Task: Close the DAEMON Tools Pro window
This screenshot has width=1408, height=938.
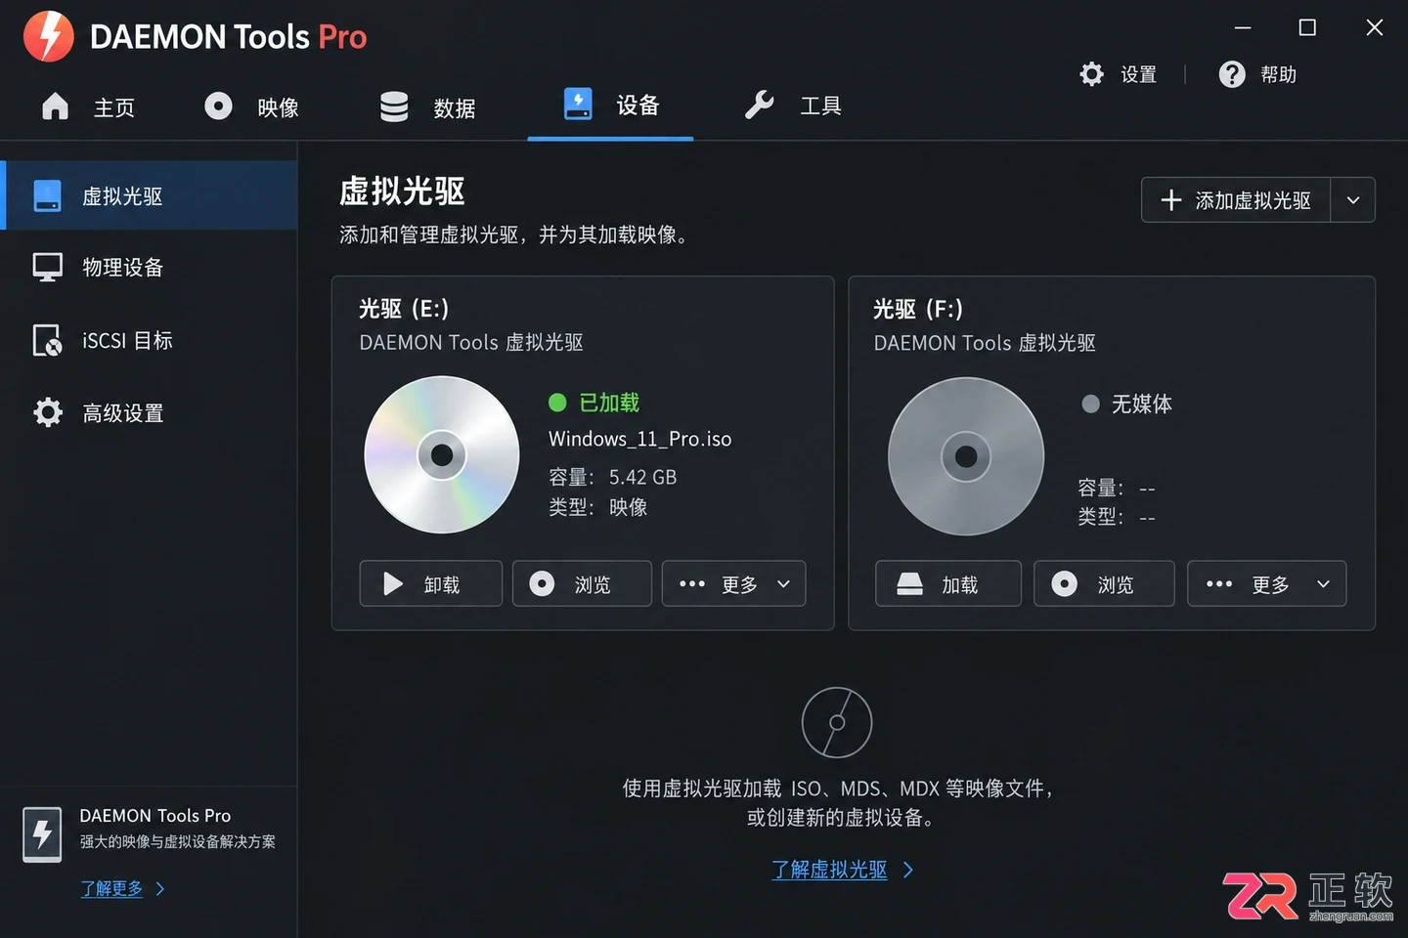Action: (x=1375, y=27)
